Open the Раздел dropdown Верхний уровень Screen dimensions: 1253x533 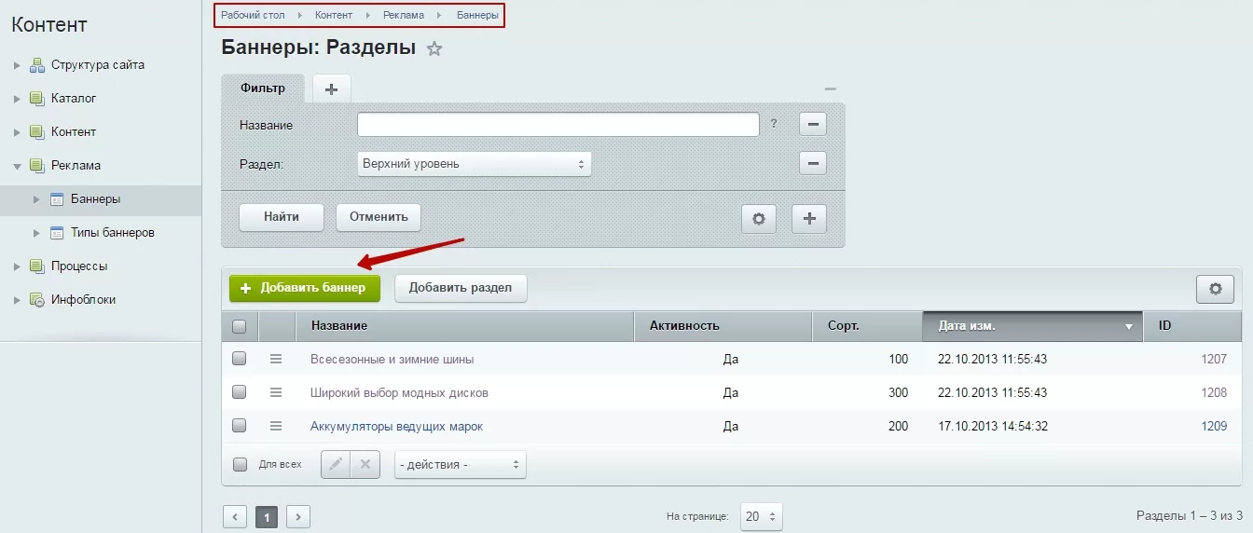[475, 164]
